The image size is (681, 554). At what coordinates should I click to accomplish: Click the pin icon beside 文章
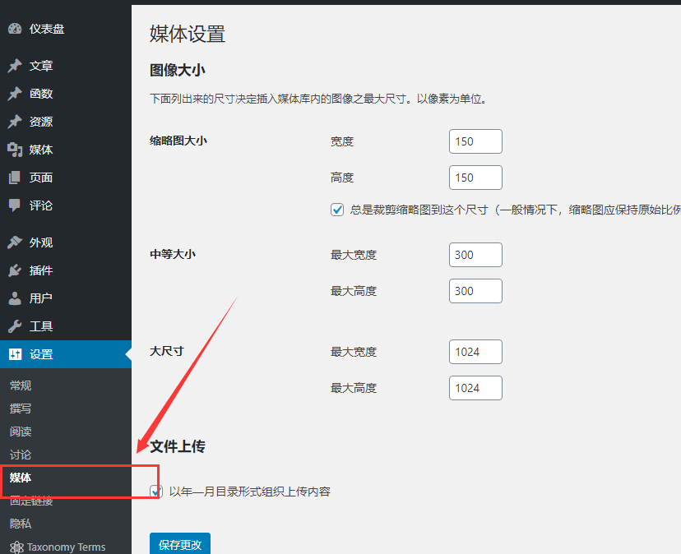click(15, 66)
